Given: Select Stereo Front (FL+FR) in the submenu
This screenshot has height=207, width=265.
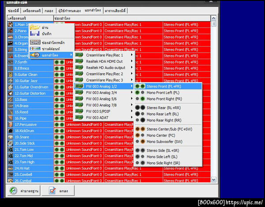Looking at the screenshot, I should point(168,87).
